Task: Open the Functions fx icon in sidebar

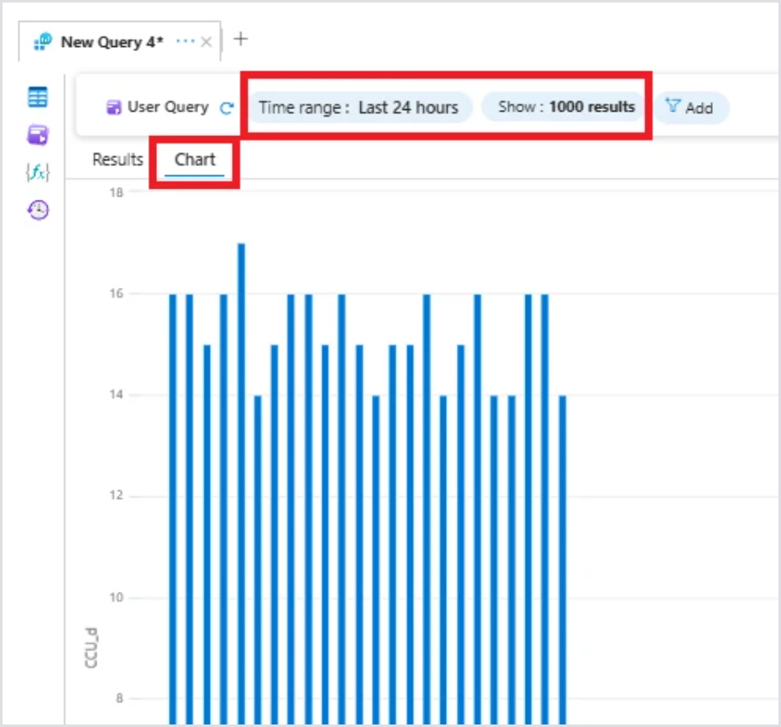Action: pyautogui.click(x=38, y=172)
